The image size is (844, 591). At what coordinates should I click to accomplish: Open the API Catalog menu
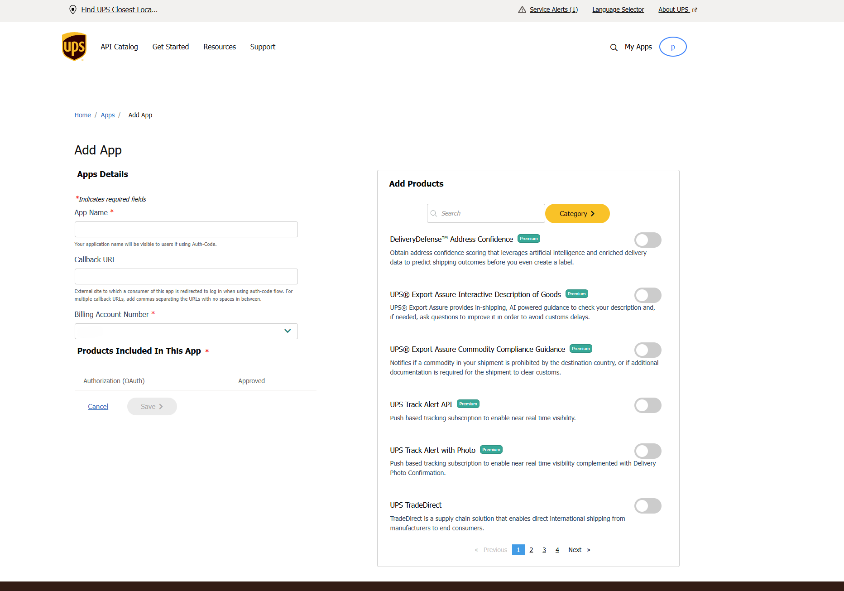(x=119, y=47)
